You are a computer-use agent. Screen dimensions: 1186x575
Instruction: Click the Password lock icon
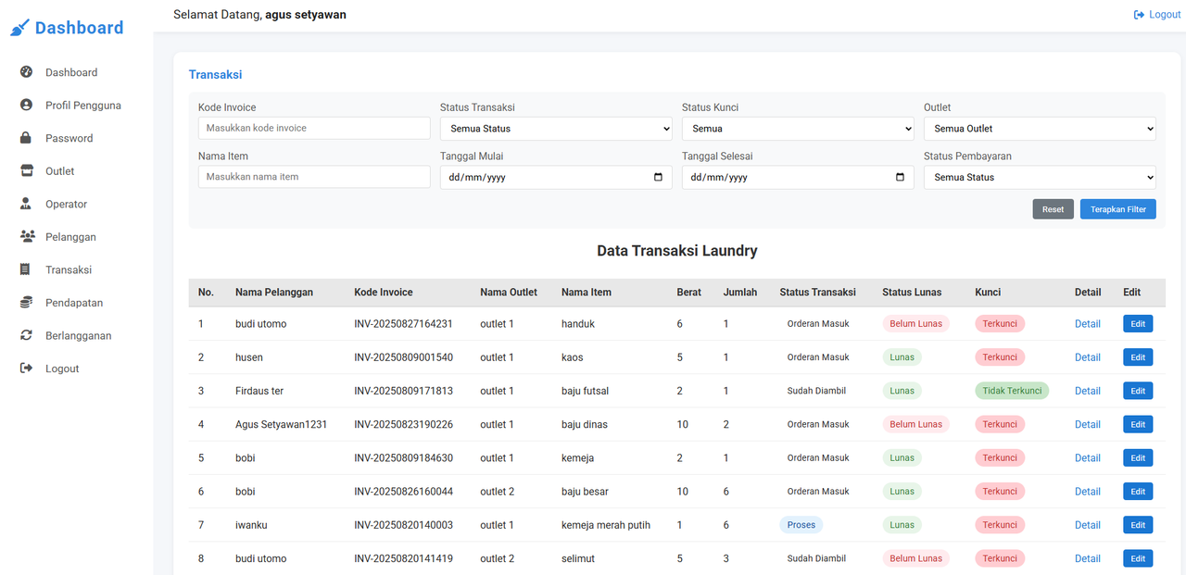click(26, 138)
